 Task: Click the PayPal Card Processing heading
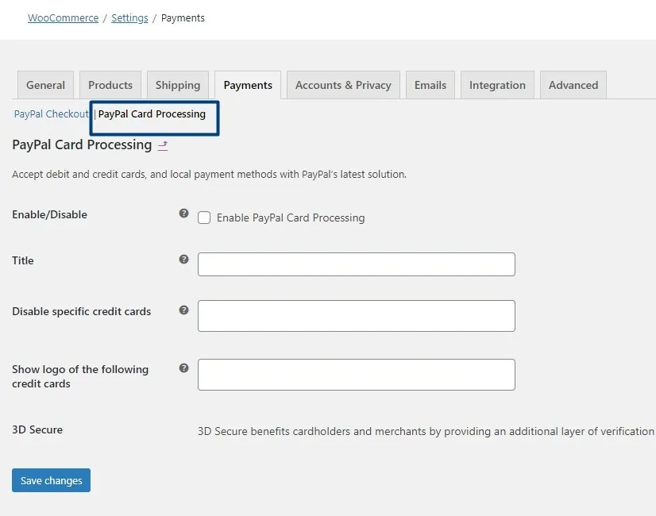(x=82, y=144)
